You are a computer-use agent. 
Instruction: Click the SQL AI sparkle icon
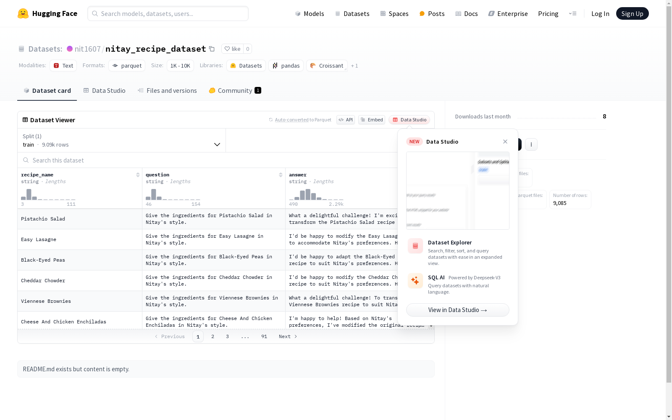coord(415,281)
